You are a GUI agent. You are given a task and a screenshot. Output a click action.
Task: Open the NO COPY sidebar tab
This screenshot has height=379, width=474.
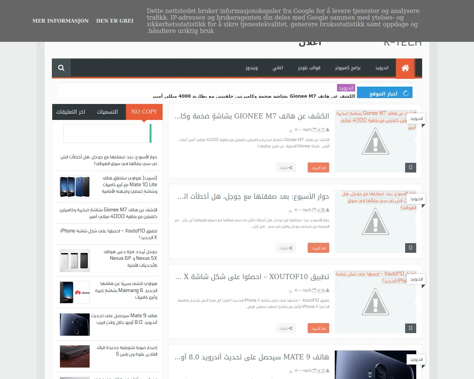point(144,112)
